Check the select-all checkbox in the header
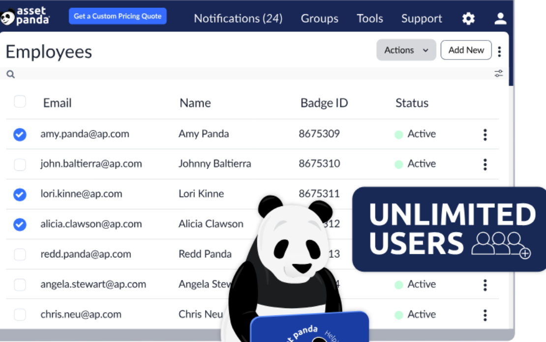Image resolution: width=546 pixels, height=342 pixels. click(x=20, y=101)
